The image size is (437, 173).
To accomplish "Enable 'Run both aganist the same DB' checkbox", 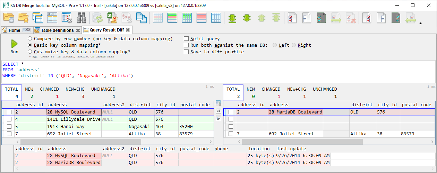I will point(226,45).
